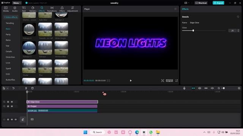Select the Basic effects category
243x136 pixels.
pos(8,29)
